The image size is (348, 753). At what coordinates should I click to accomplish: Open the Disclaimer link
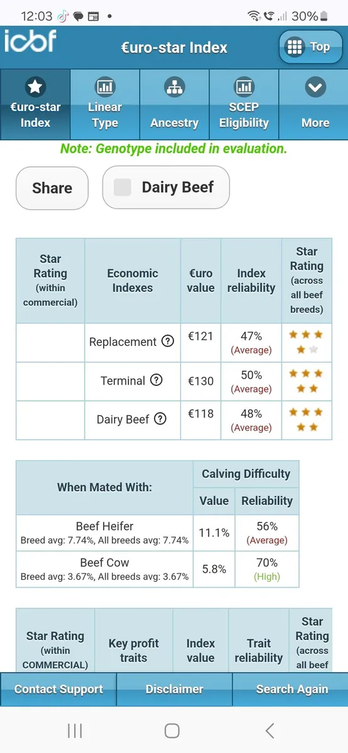click(x=174, y=689)
